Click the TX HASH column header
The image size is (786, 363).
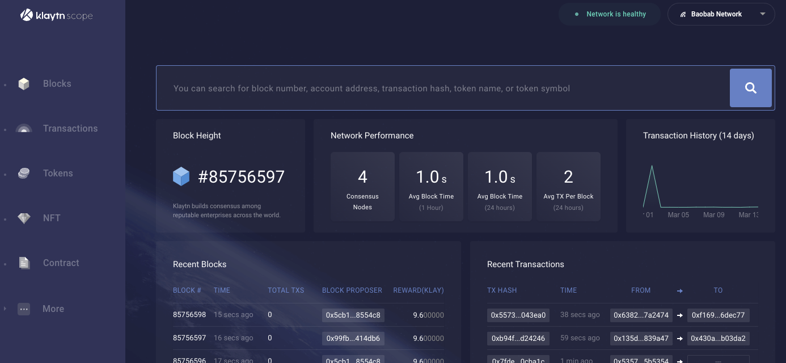502,290
